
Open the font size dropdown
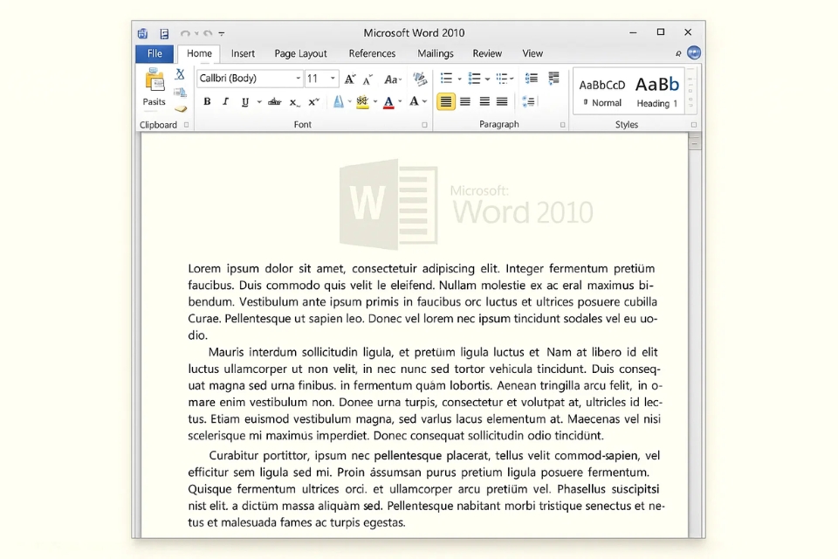[x=332, y=79]
